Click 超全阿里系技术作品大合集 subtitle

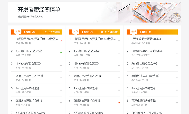[30, 16]
